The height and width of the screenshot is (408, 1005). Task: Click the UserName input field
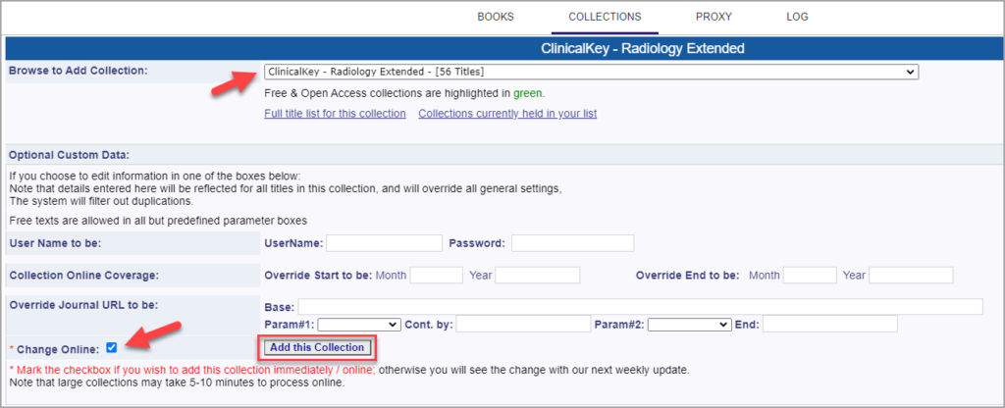pyautogui.click(x=384, y=243)
